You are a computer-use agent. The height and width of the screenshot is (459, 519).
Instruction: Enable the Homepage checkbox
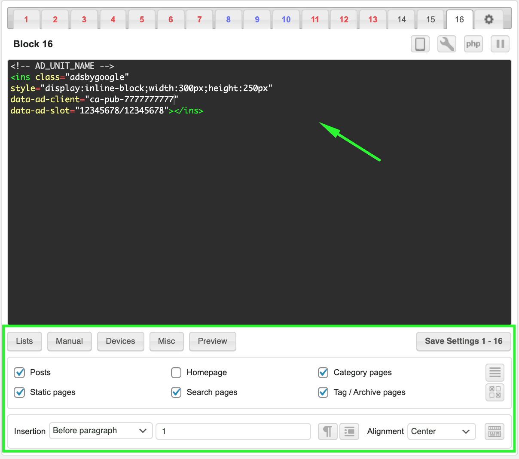(x=176, y=373)
